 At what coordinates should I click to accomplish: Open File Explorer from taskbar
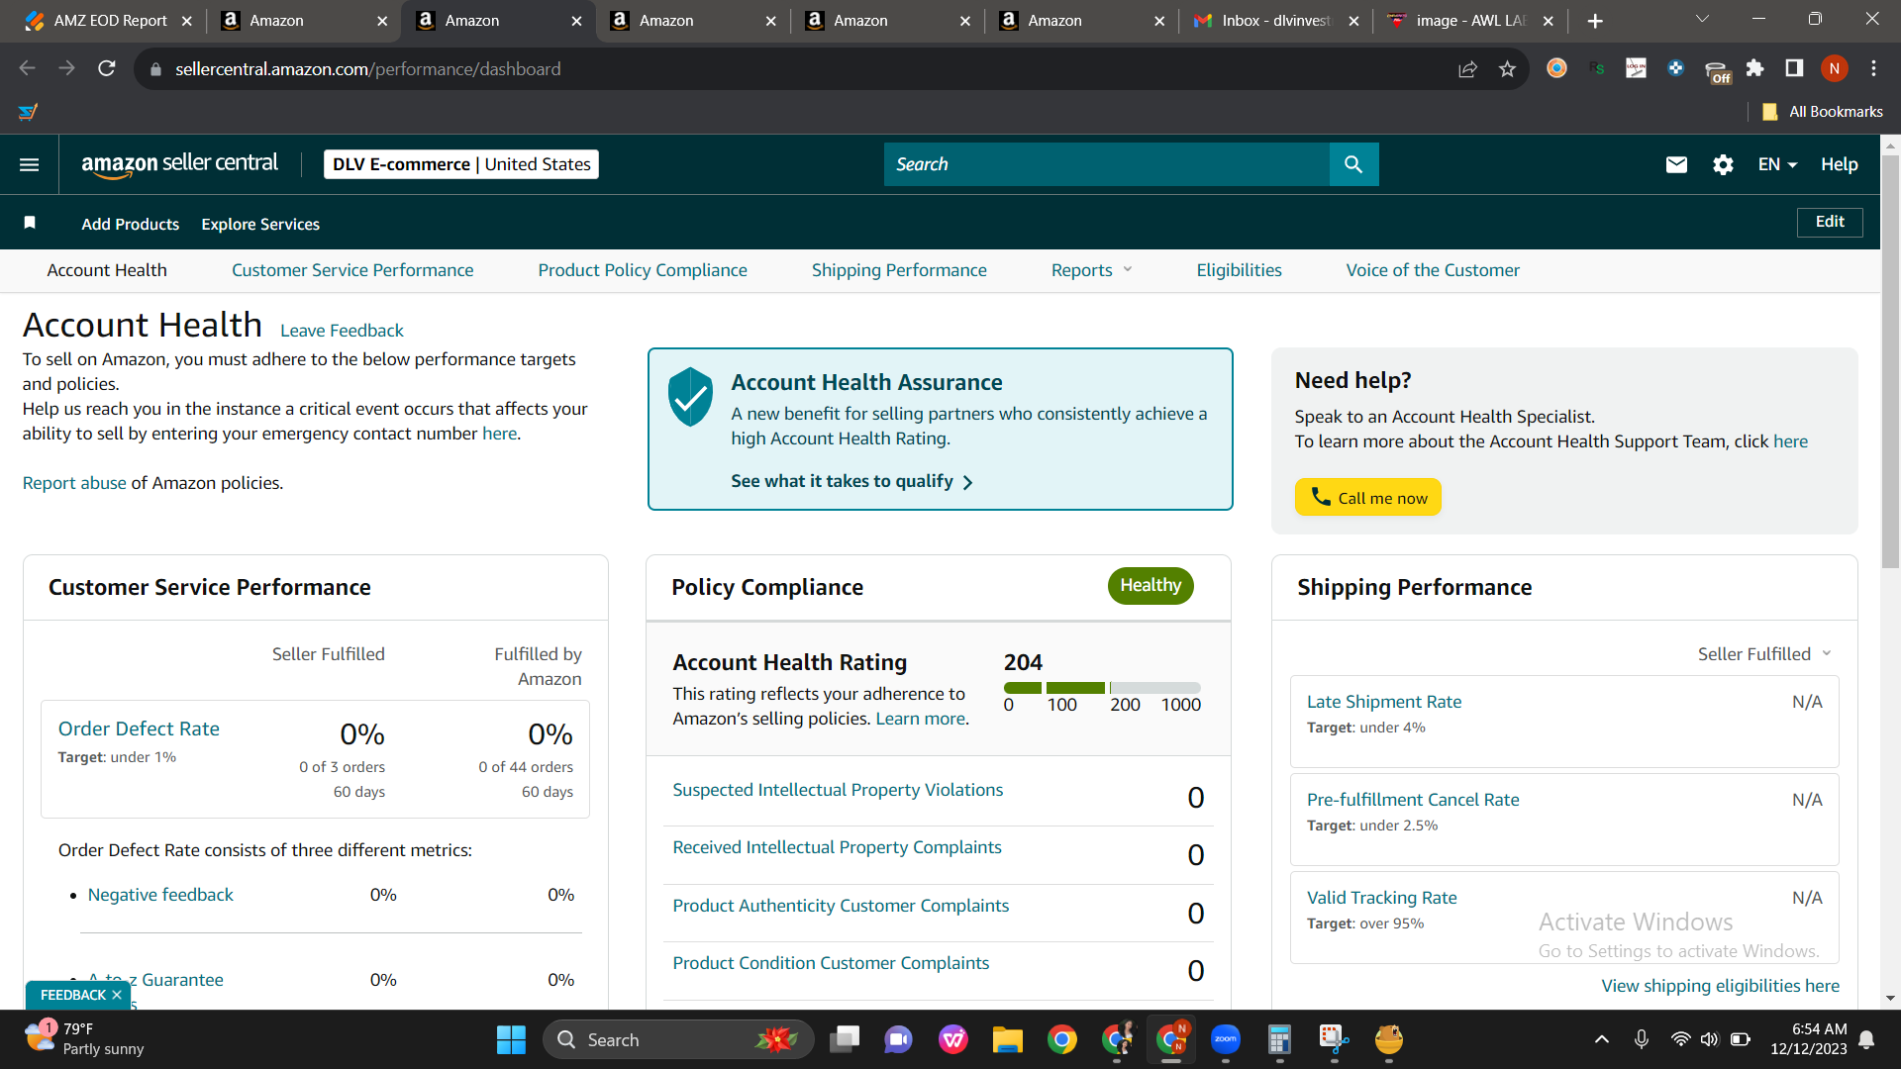pos(1008,1039)
